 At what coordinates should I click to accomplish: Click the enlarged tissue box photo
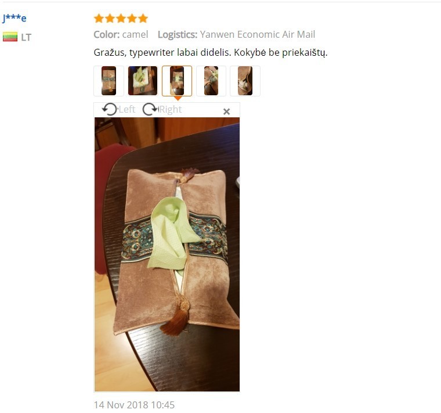point(167,254)
